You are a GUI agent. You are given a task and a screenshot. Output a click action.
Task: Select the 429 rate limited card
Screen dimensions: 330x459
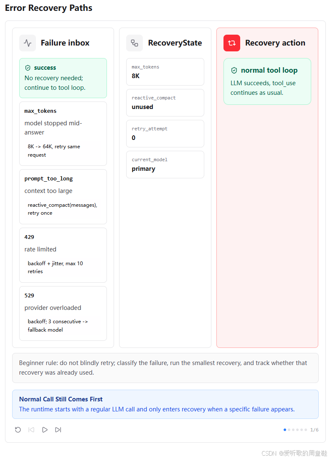tap(63, 255)
